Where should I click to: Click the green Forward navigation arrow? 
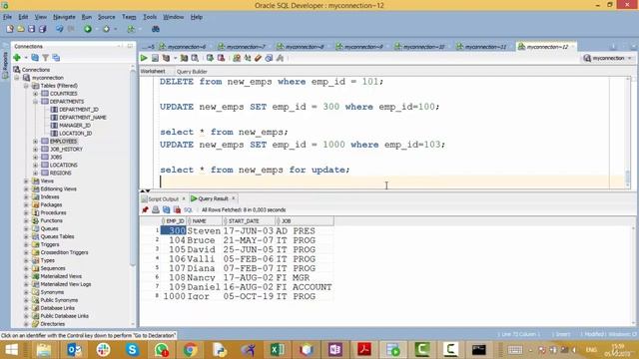[x=107, y=29]
